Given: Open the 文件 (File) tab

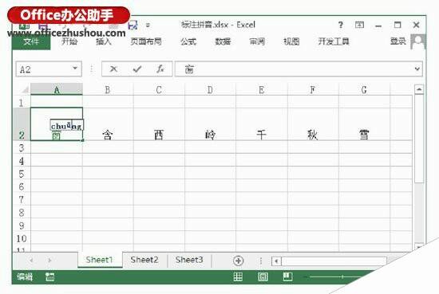Looking at the screenshot, I should pos(31,42).
